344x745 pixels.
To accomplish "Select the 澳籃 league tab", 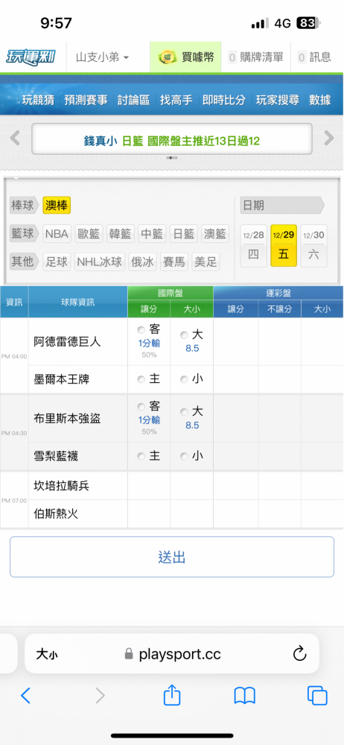I will coord(215,234).
